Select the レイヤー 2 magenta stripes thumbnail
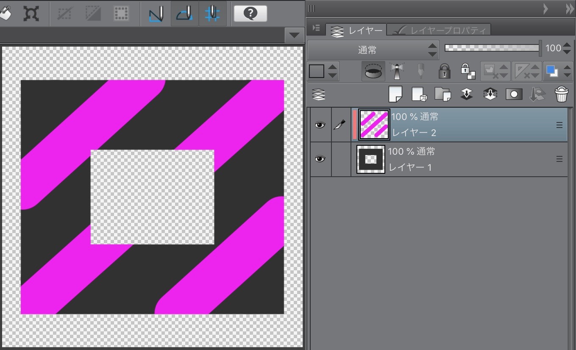576x350 pixels. pyautogui.click(x=374, y=125)
